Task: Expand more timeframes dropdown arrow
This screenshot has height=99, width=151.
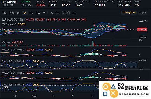Action: [44, 13]
